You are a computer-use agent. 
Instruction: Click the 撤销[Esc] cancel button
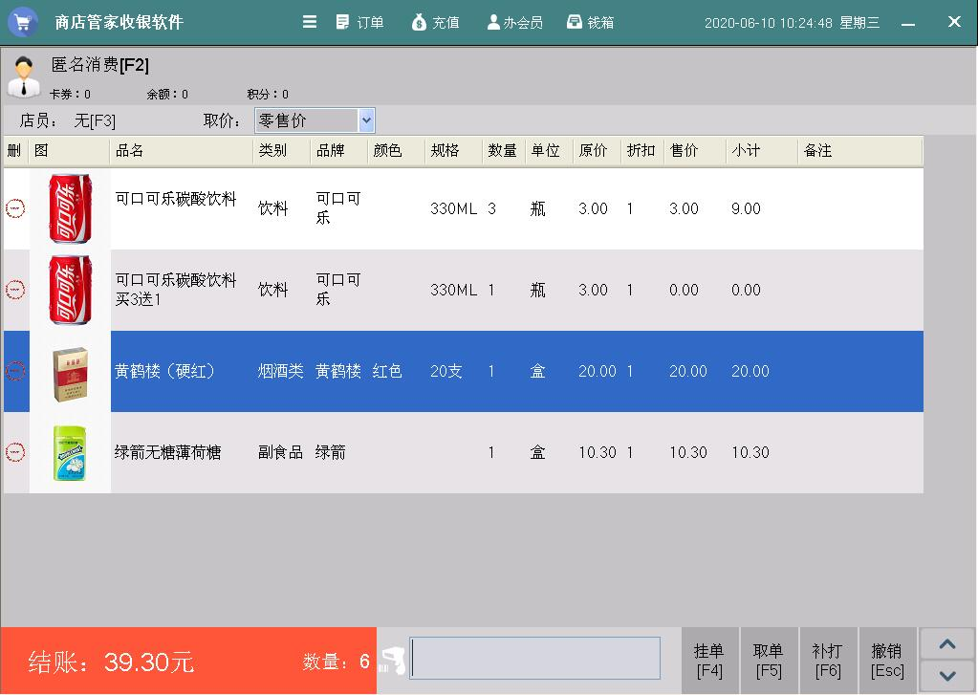pos(887,658)
